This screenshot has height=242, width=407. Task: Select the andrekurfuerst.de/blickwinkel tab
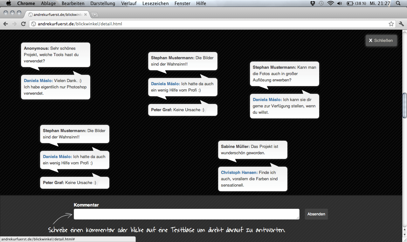coord(57,15)
